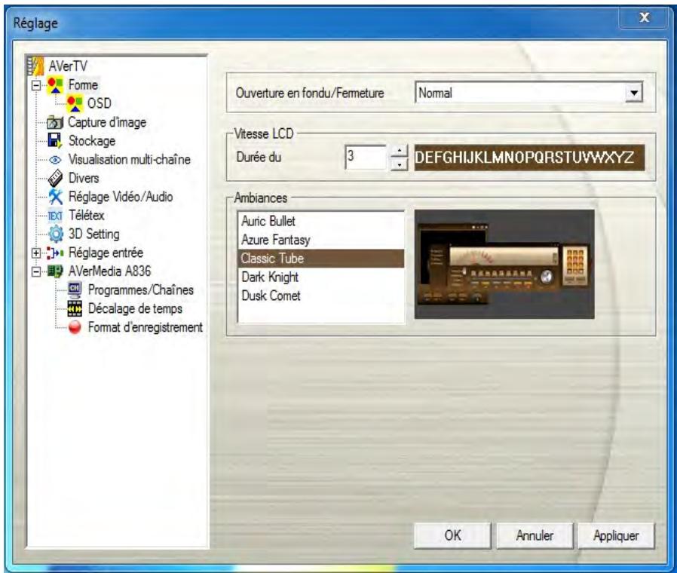The image size is (677, 573).
Task: Open Visualisation multi-chaîne settings
Action: pos(130,159)
